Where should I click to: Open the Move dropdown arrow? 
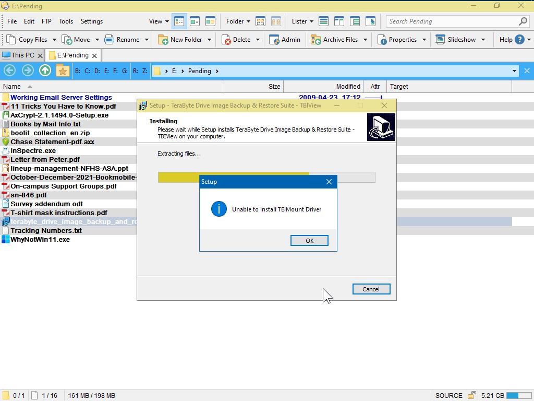(x=97, y=40)
